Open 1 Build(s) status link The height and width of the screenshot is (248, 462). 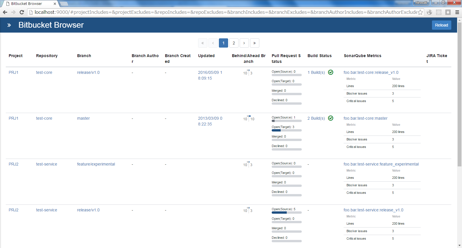316,72
